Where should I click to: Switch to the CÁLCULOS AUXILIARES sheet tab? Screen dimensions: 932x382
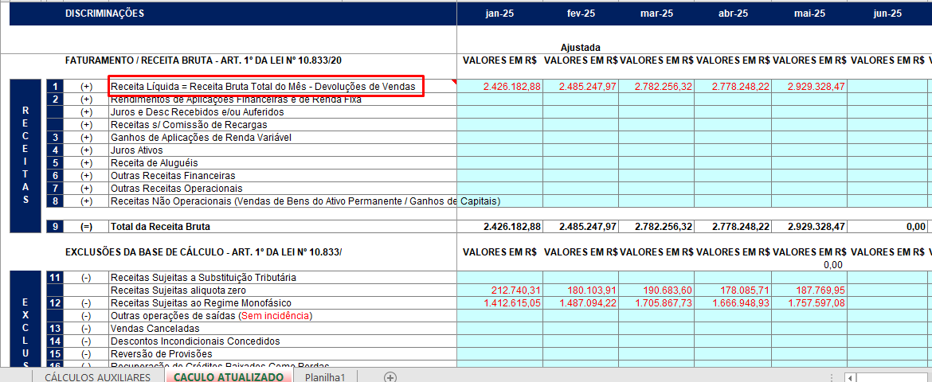[97, 377]
